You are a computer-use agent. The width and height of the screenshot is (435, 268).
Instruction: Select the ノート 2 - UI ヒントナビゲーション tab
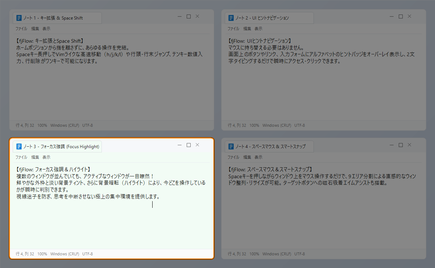[x=269, y=18]
